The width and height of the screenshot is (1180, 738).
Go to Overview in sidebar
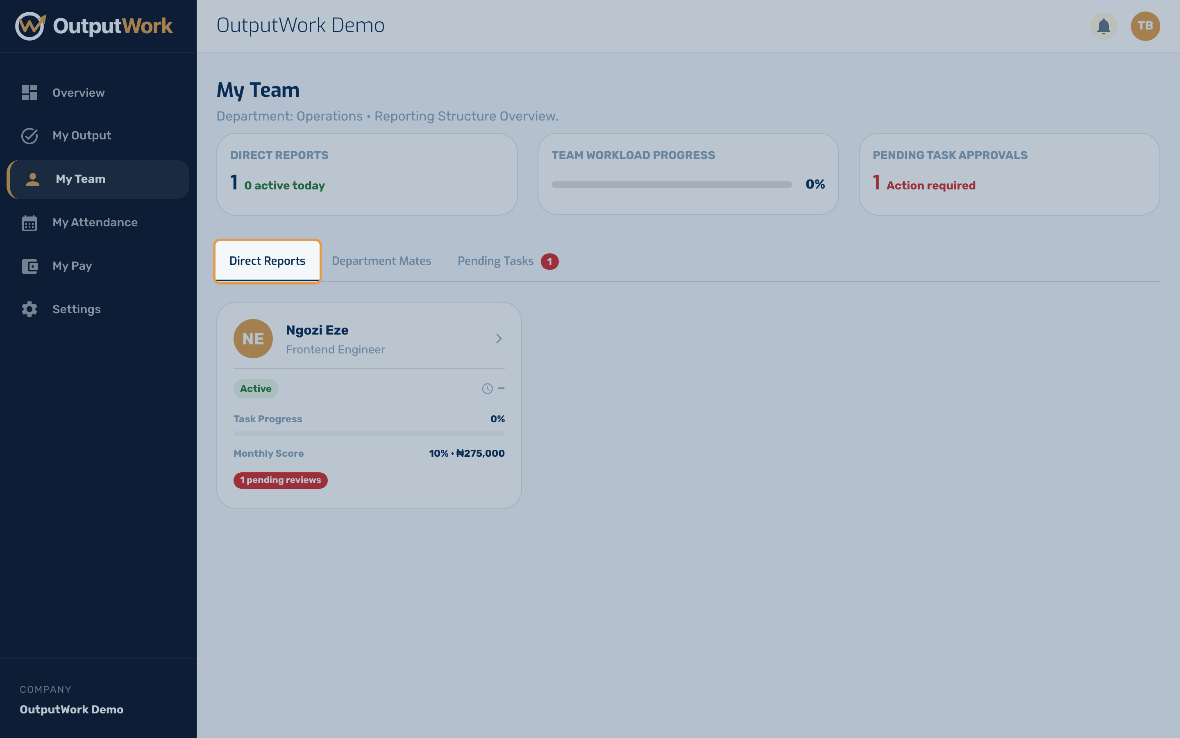tap(98, 93)
